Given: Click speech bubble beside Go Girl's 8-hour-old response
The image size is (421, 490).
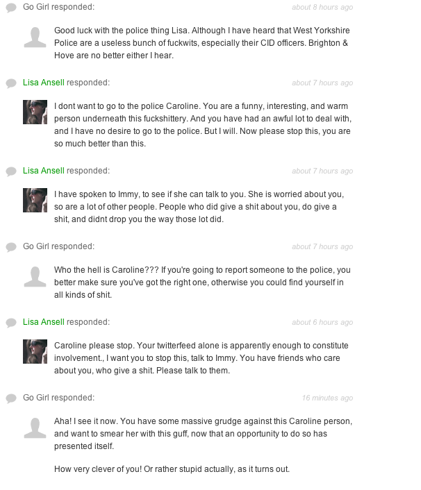Looking at the screenshot, I should (x=11, y=8).
